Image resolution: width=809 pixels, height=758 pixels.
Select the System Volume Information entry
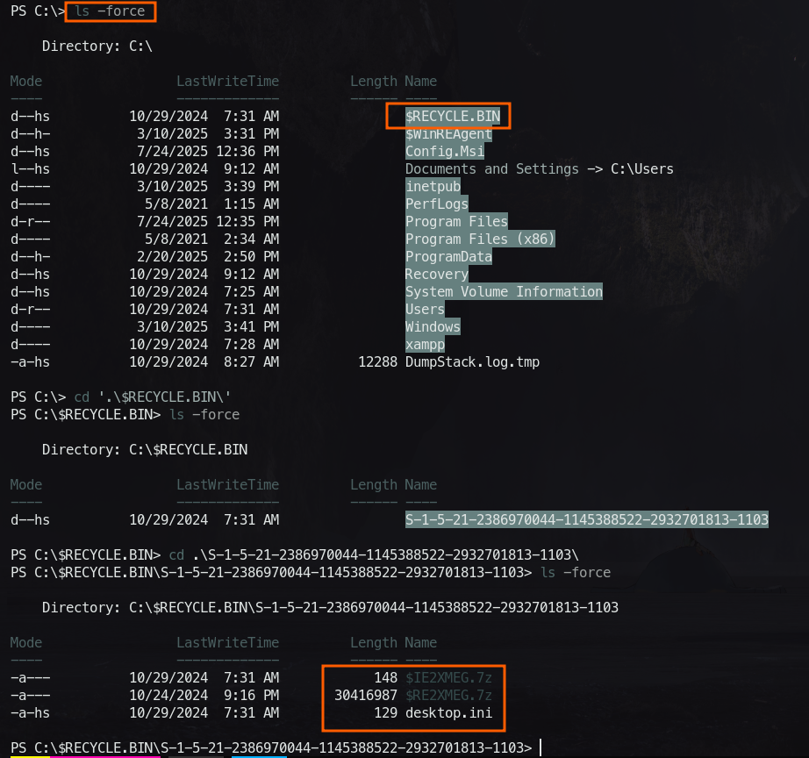click(x=504, y=291)
